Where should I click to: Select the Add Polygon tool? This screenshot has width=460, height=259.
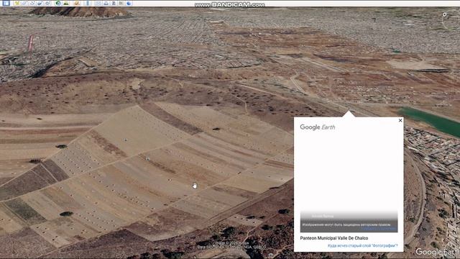tap(24, 3)
